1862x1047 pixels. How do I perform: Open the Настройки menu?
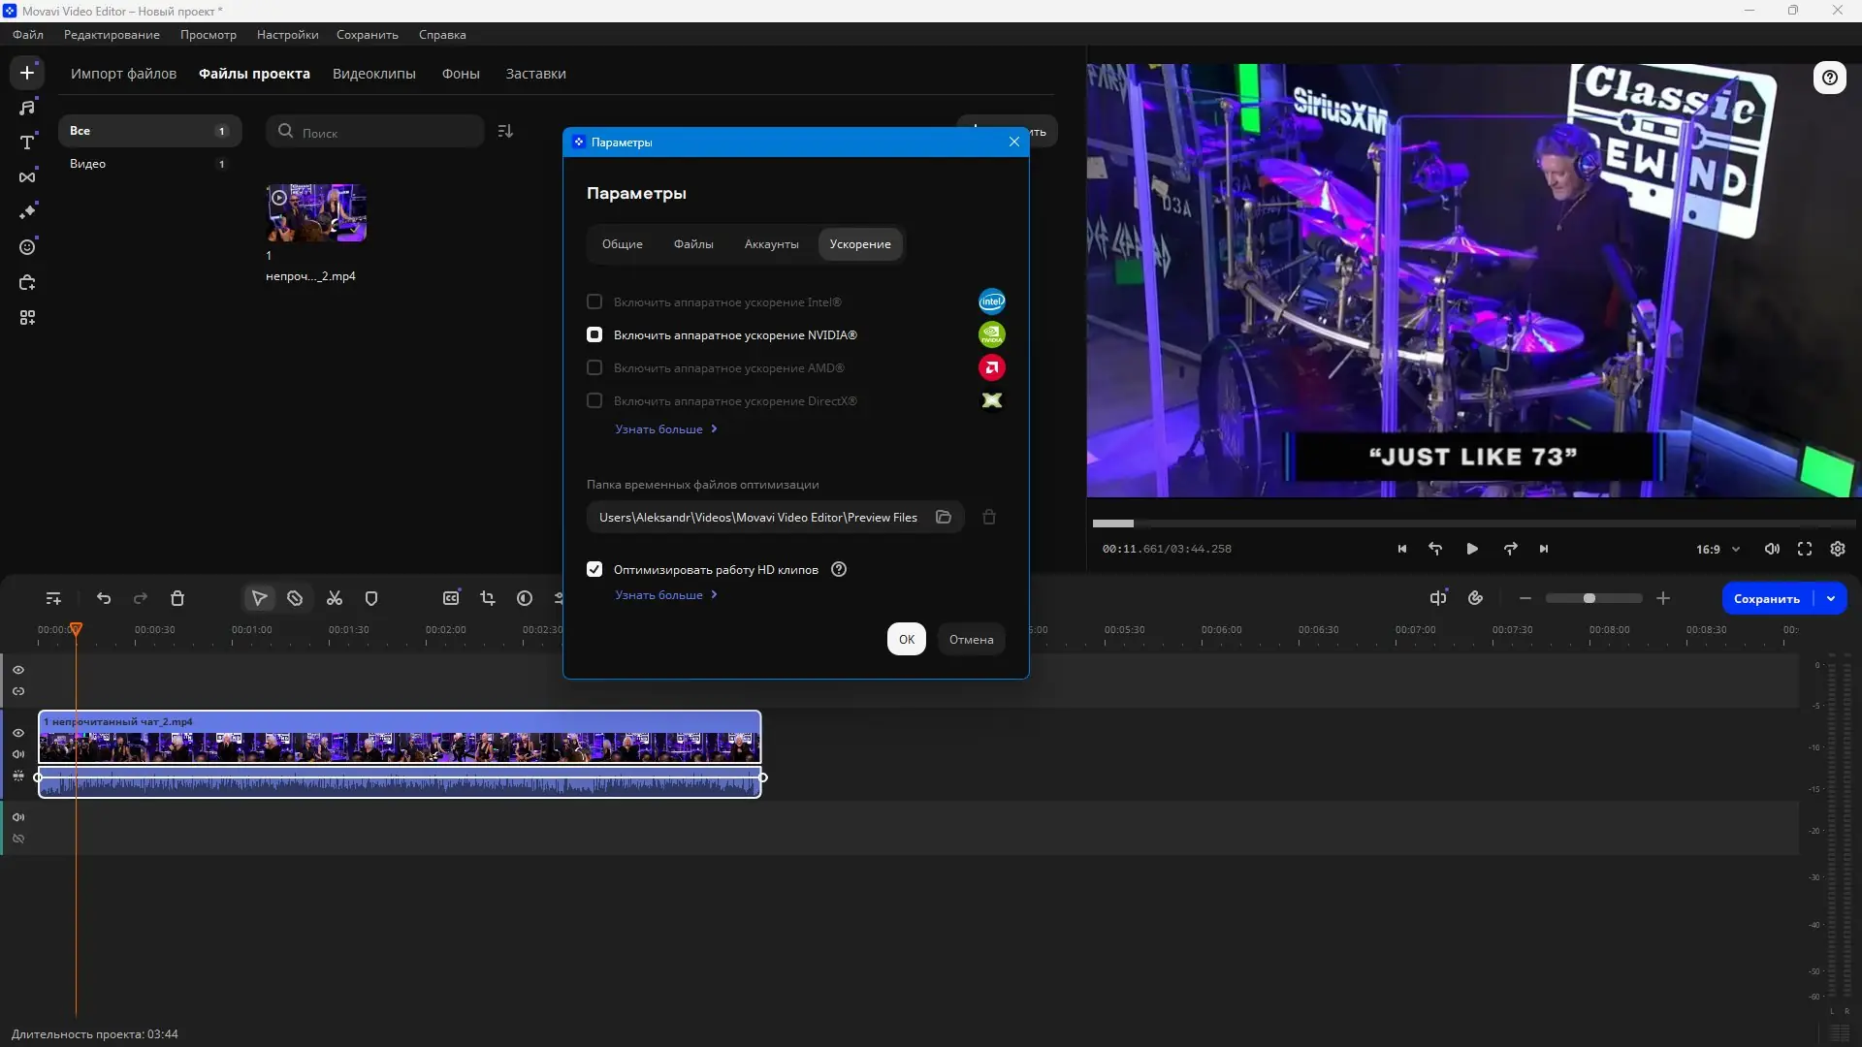pyautogui.click(x=287, y=35)
